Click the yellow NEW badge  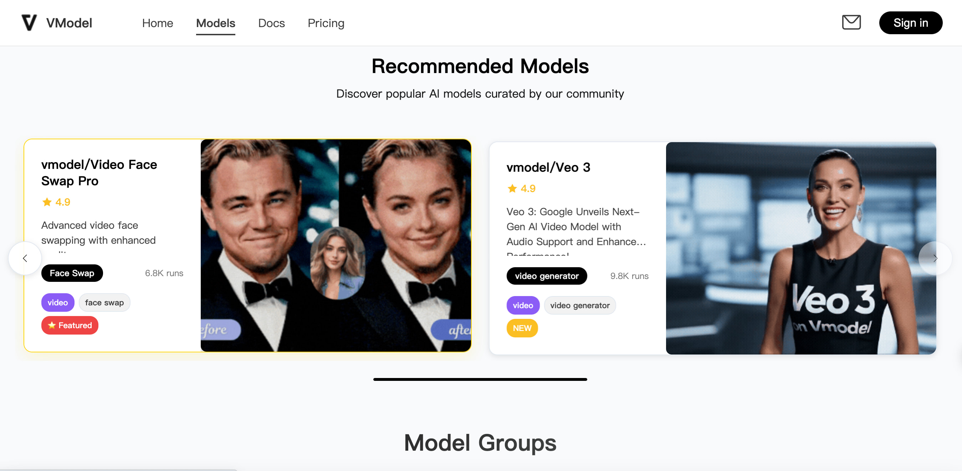pos(522,328)
